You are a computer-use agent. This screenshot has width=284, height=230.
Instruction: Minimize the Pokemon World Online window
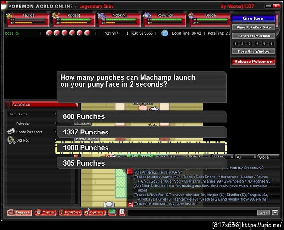point(268,6)
